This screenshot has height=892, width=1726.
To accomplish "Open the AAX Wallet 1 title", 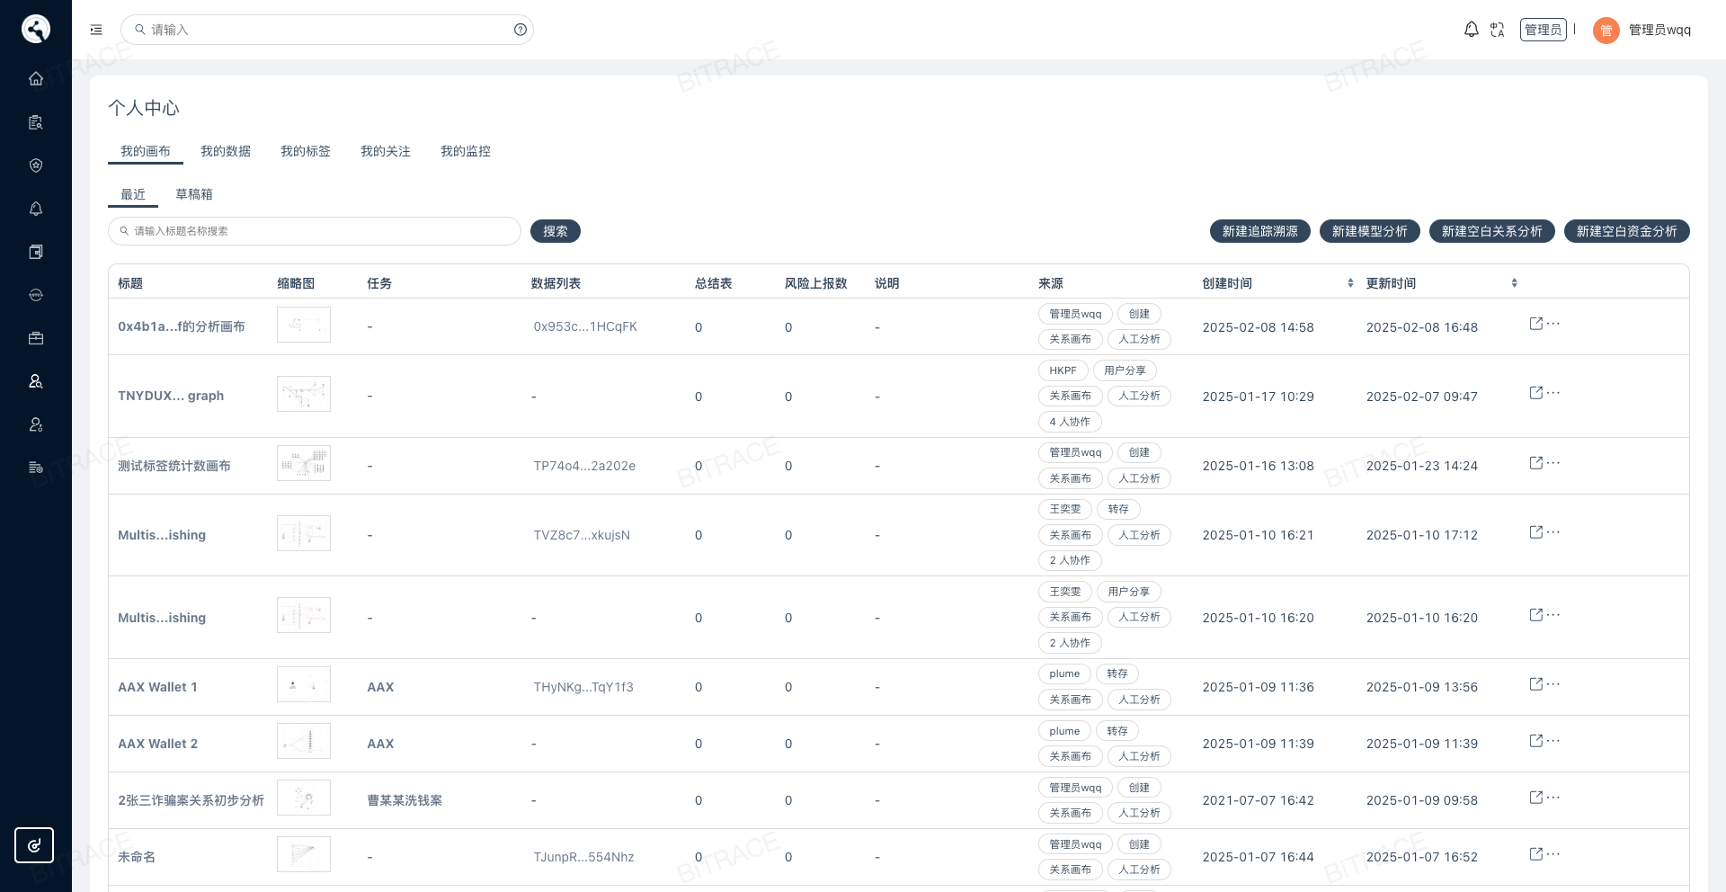I will [157, 687].
